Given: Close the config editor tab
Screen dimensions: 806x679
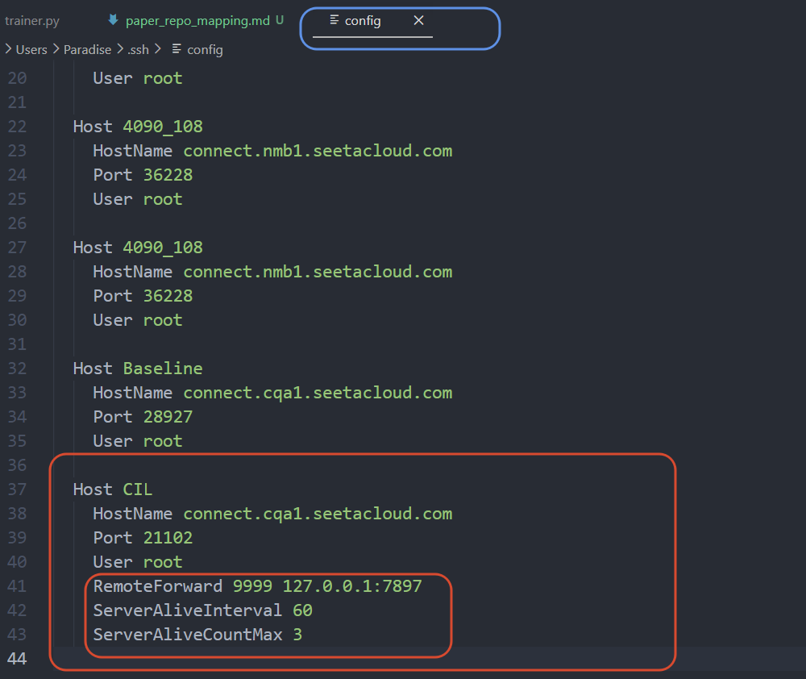Looking at the screenshot, I should pos(418,21).
